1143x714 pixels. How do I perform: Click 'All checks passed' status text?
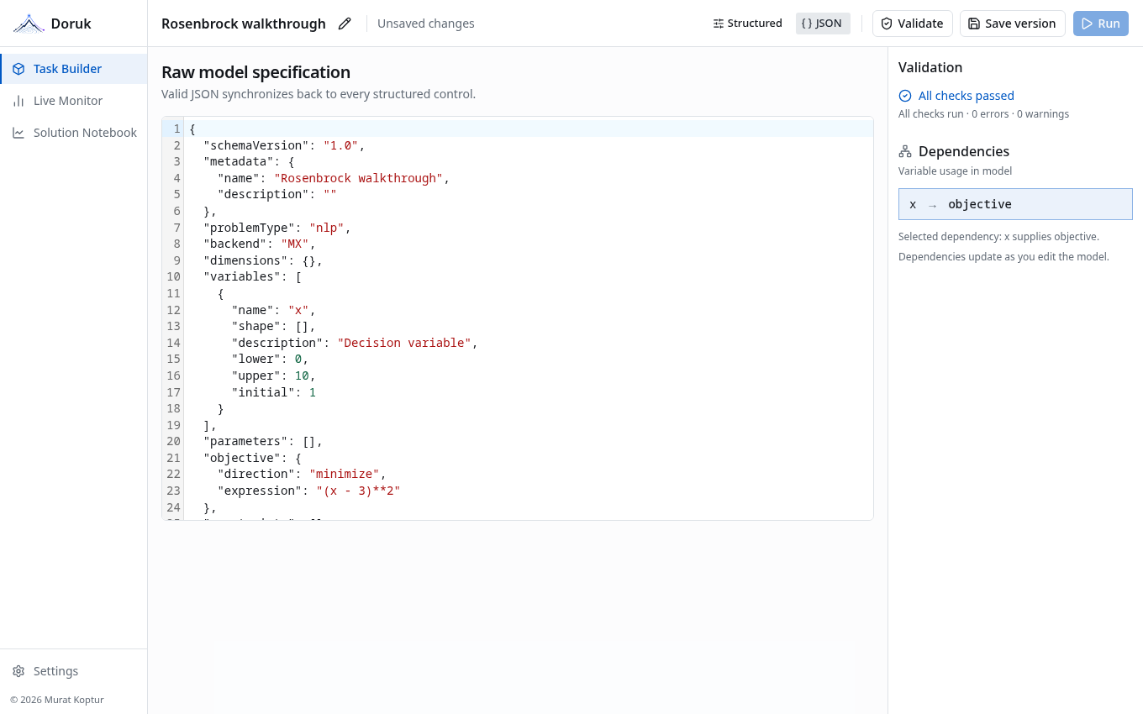(x=966, y=96)
